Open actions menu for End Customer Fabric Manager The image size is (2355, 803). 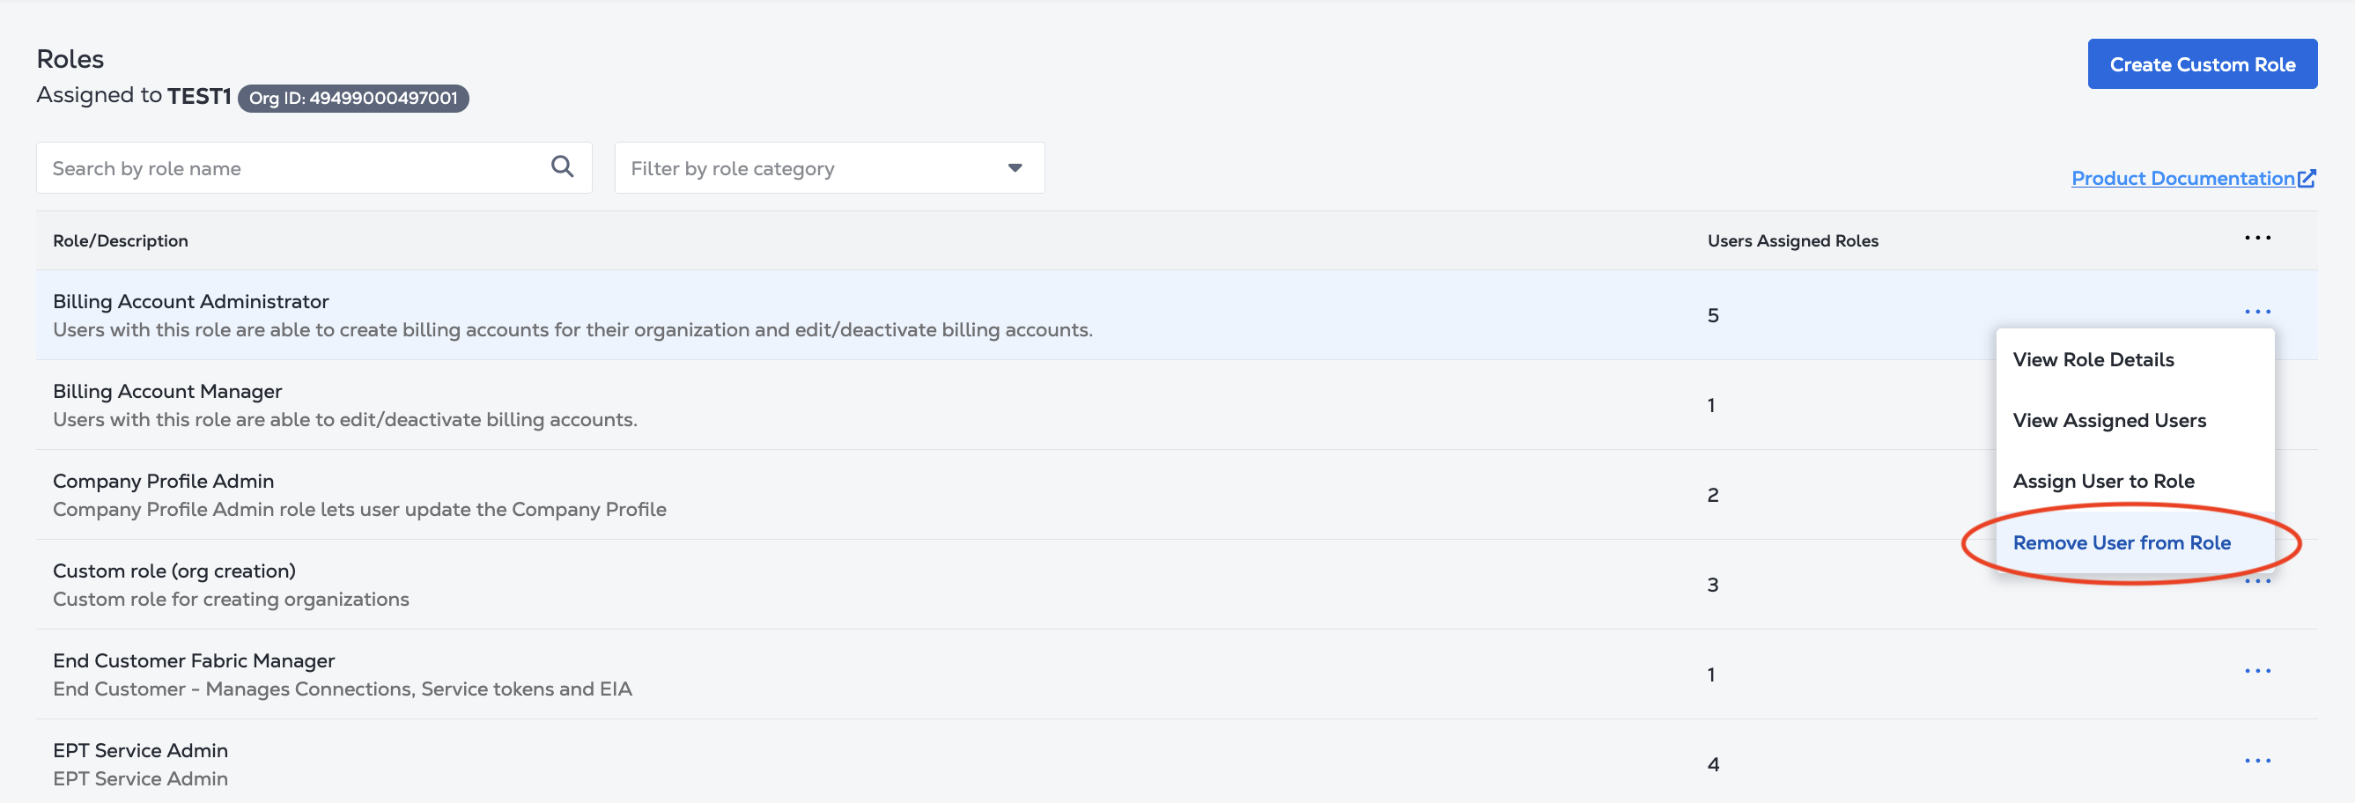tap(2257, 672)
